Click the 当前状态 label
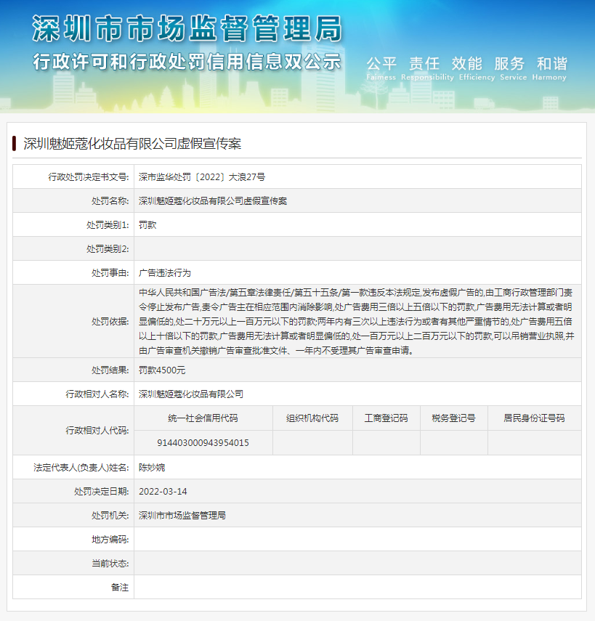Screen dimensions: 595x621 click(110, 563)
